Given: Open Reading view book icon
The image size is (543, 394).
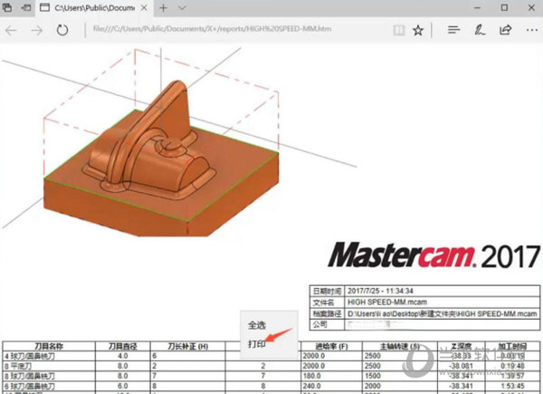Looking at the screenshot, I should (x=399, y=30).
